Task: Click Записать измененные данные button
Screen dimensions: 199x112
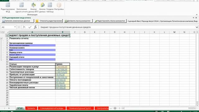Action: (18, 21)
